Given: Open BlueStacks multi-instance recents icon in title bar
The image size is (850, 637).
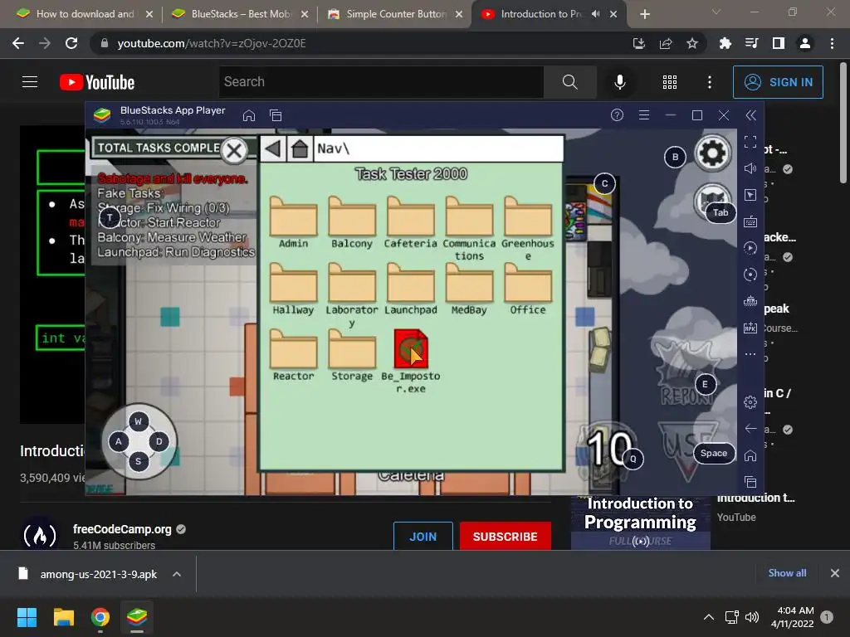Looking at the screenshot, I should (x=276, y=115).
